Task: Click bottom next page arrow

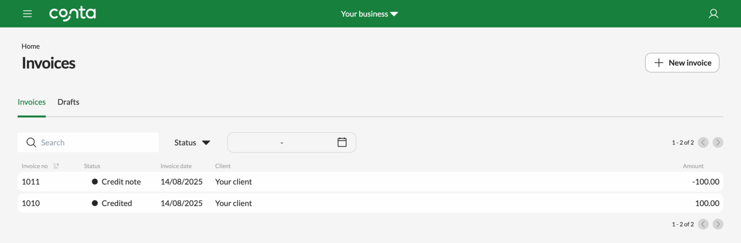Action: [718, 224]
